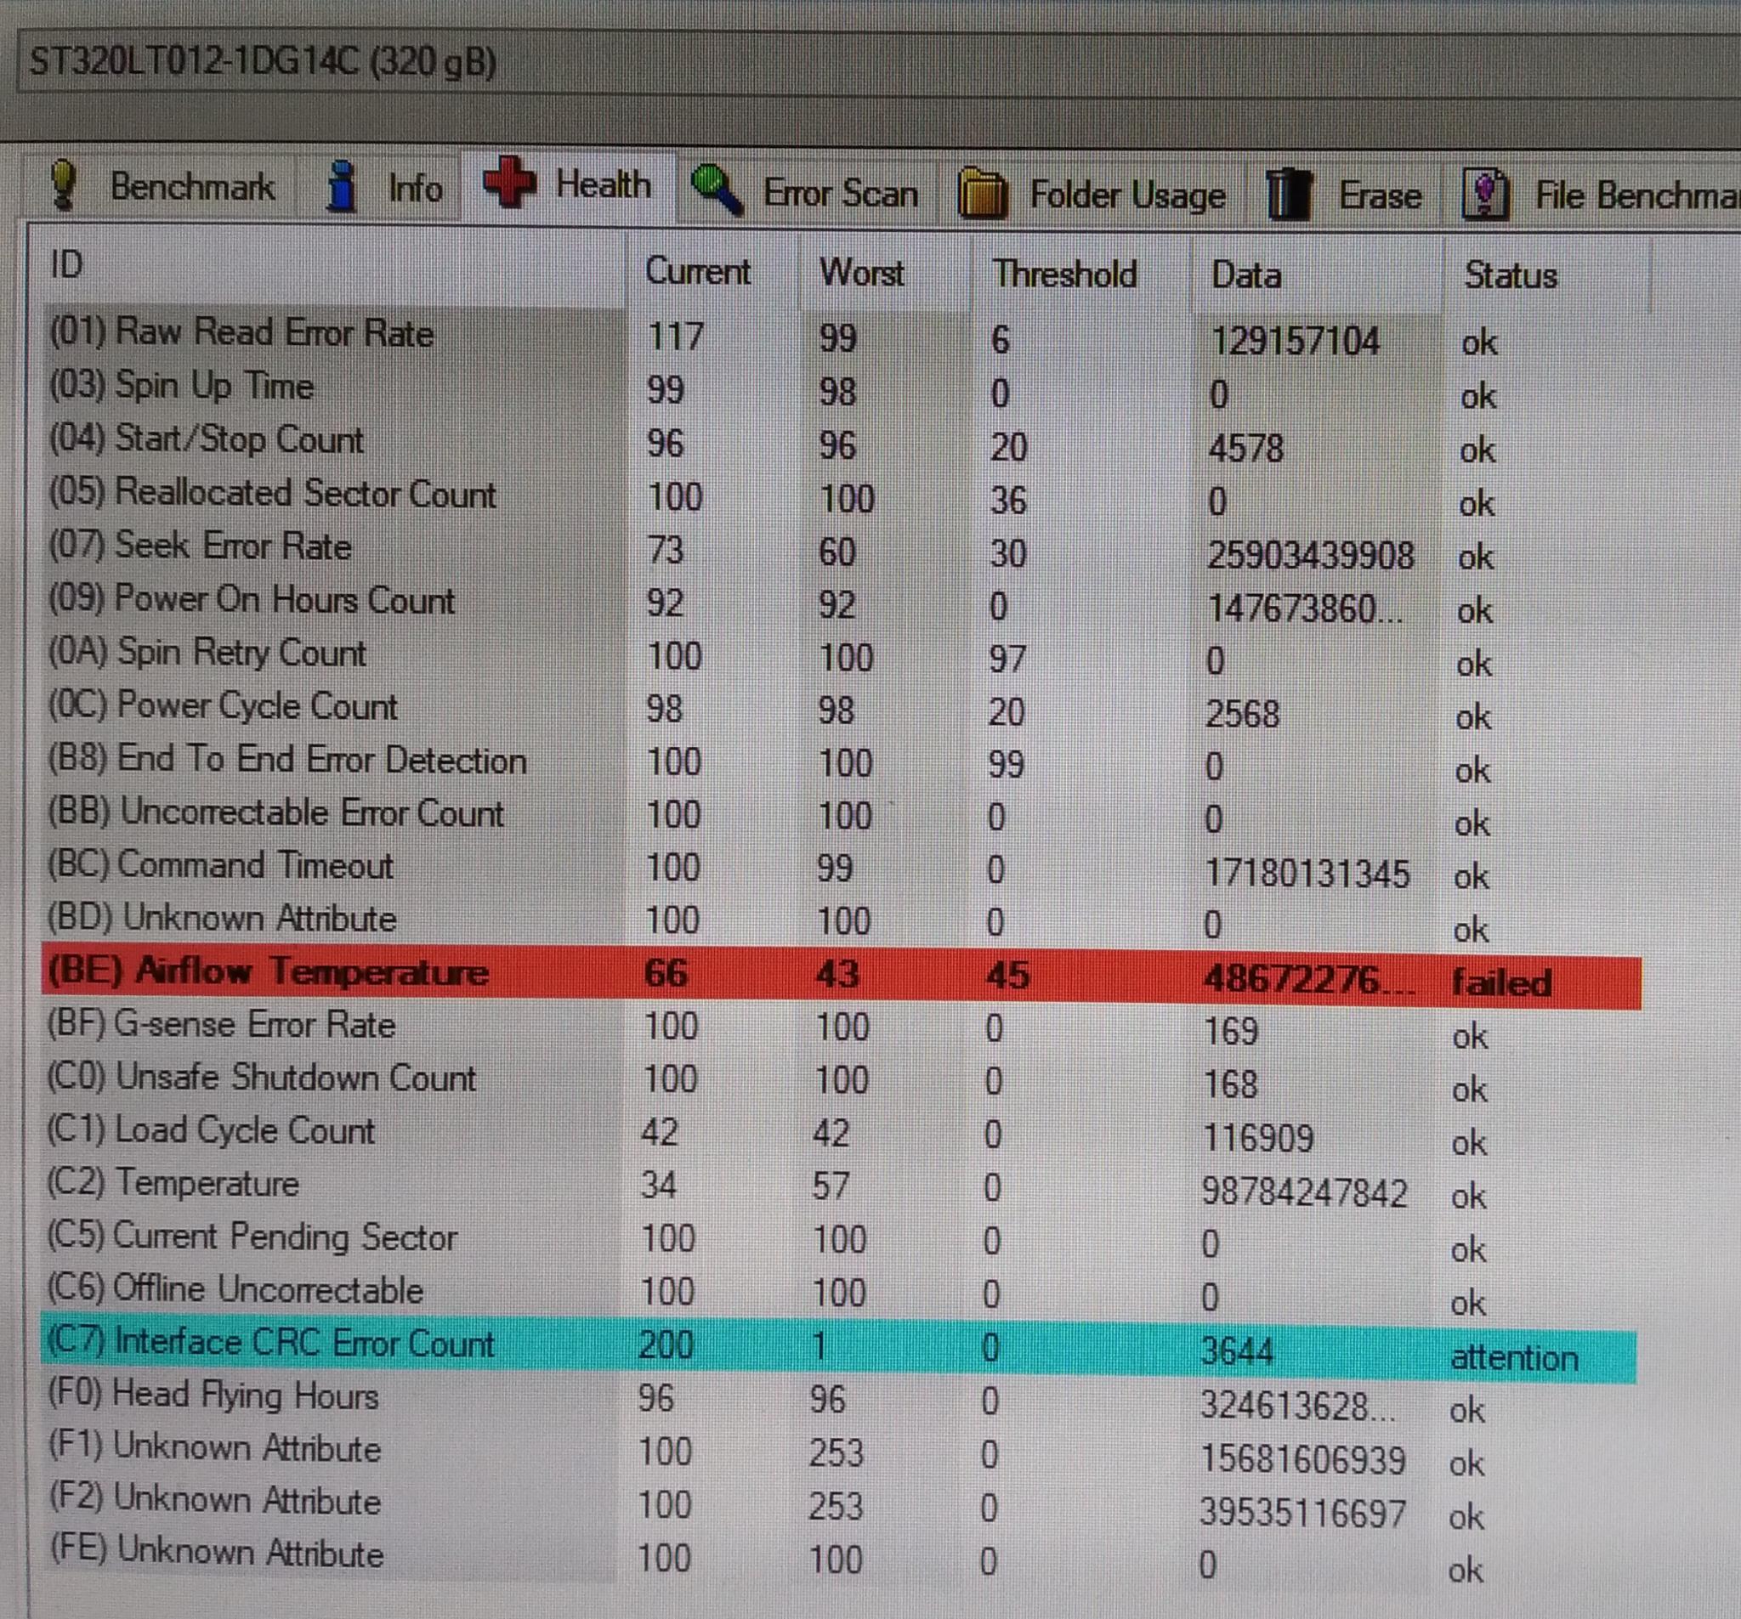The height and width of the screenshot is (1619, 1741).
Task: Click the 'failed' status cell
Action: (x=1502, y=982)
